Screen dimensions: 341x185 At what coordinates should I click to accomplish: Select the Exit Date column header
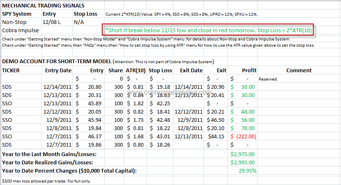tap(191, 71)
